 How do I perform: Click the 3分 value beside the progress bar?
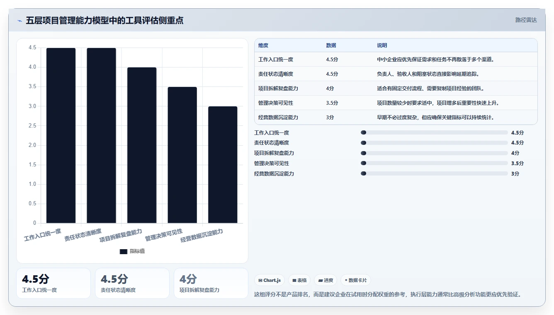coord(515,174)
